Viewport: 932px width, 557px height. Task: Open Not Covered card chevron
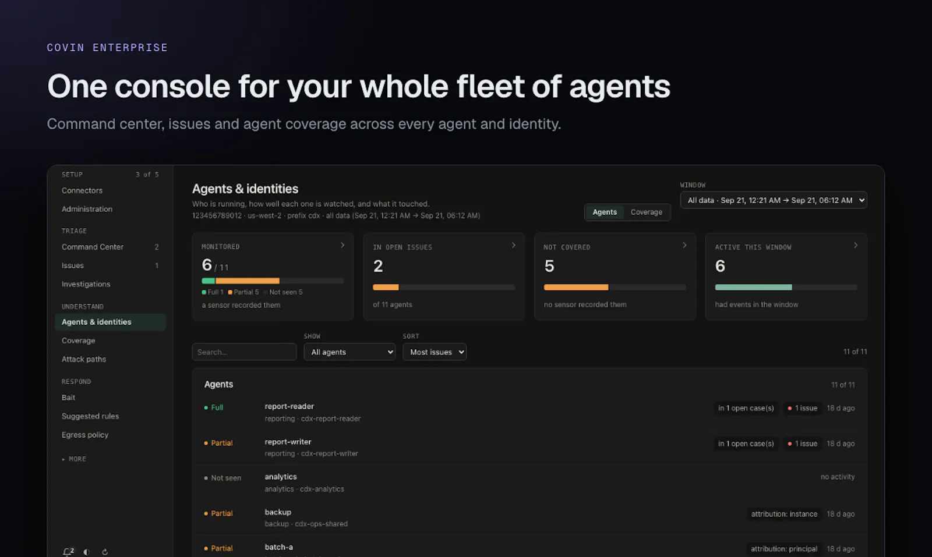[x=684, y=245]
